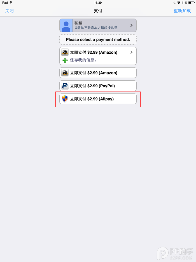Click the first Amazon logo icon
The image size is (196, 262).
pyautogui.click(x=65, y=52)
